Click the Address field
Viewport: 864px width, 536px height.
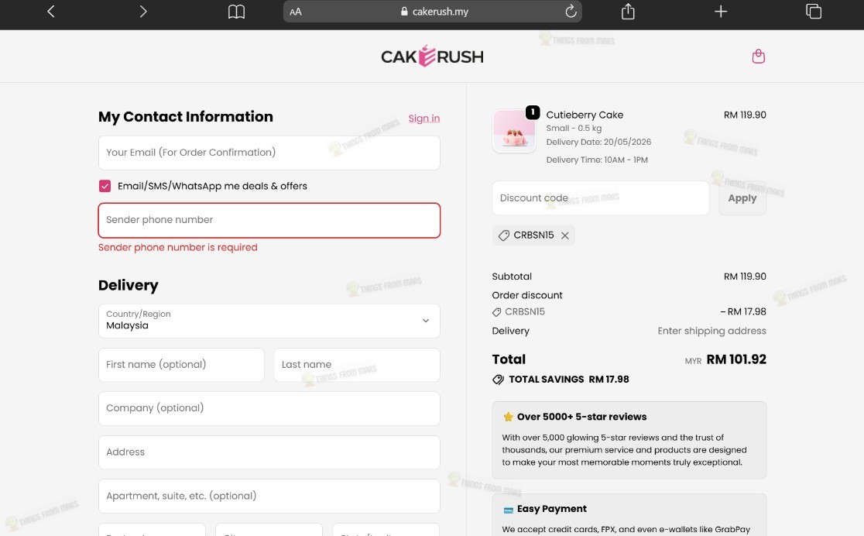[x=269, y=452]
